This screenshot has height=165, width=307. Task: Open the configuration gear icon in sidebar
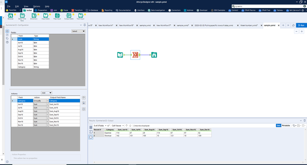point(7,31)
